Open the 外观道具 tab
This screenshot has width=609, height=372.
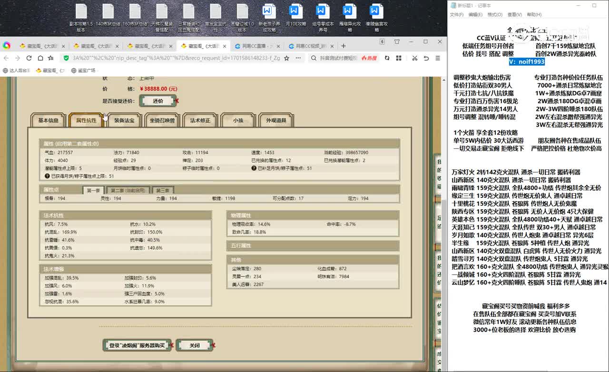click(x=276, y=120)
